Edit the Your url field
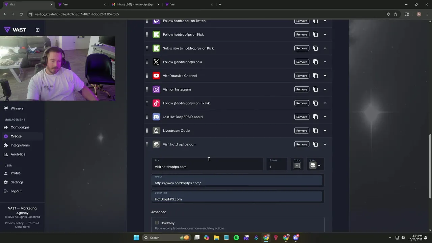Screen dimensions: 432x243 [238, 181]
